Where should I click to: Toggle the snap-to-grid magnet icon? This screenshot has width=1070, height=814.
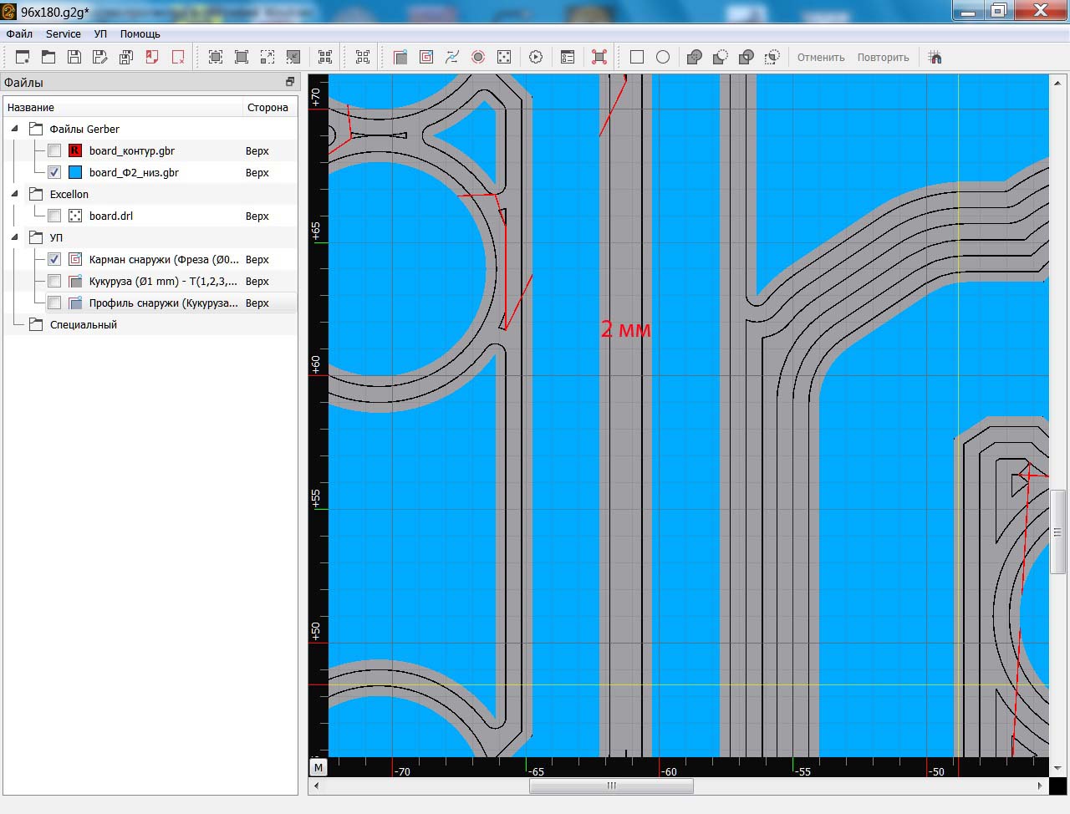935,57
